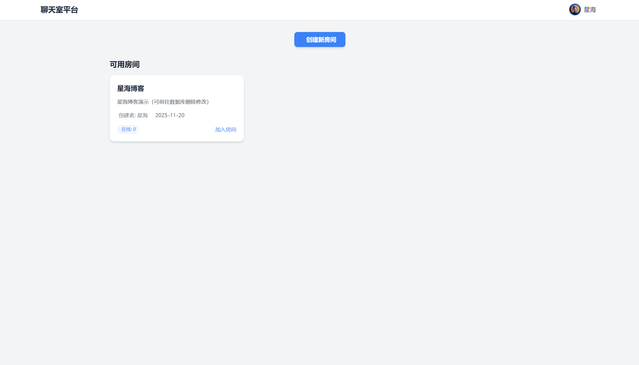This screenshot has width=639, height=365.
Task: Open the 星海 user avatar in header
Action: coord(574,10)
